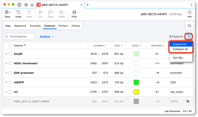Open the Info panel icon

point(190,12)
